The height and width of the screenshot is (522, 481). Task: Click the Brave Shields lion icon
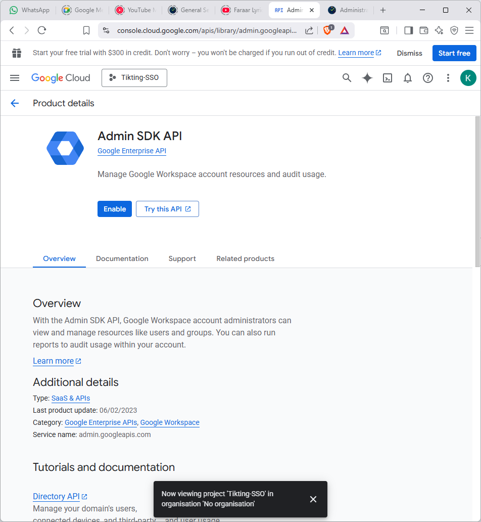tap(327, 30)
